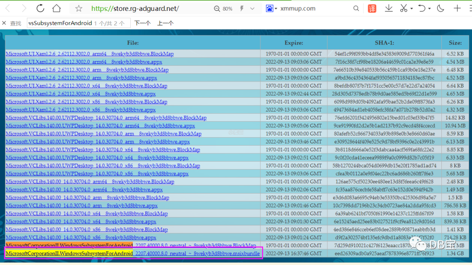Click the find field containing vsSubsystemForAndroid
This screenshot has height=265, width=472.
coord(79,23)
